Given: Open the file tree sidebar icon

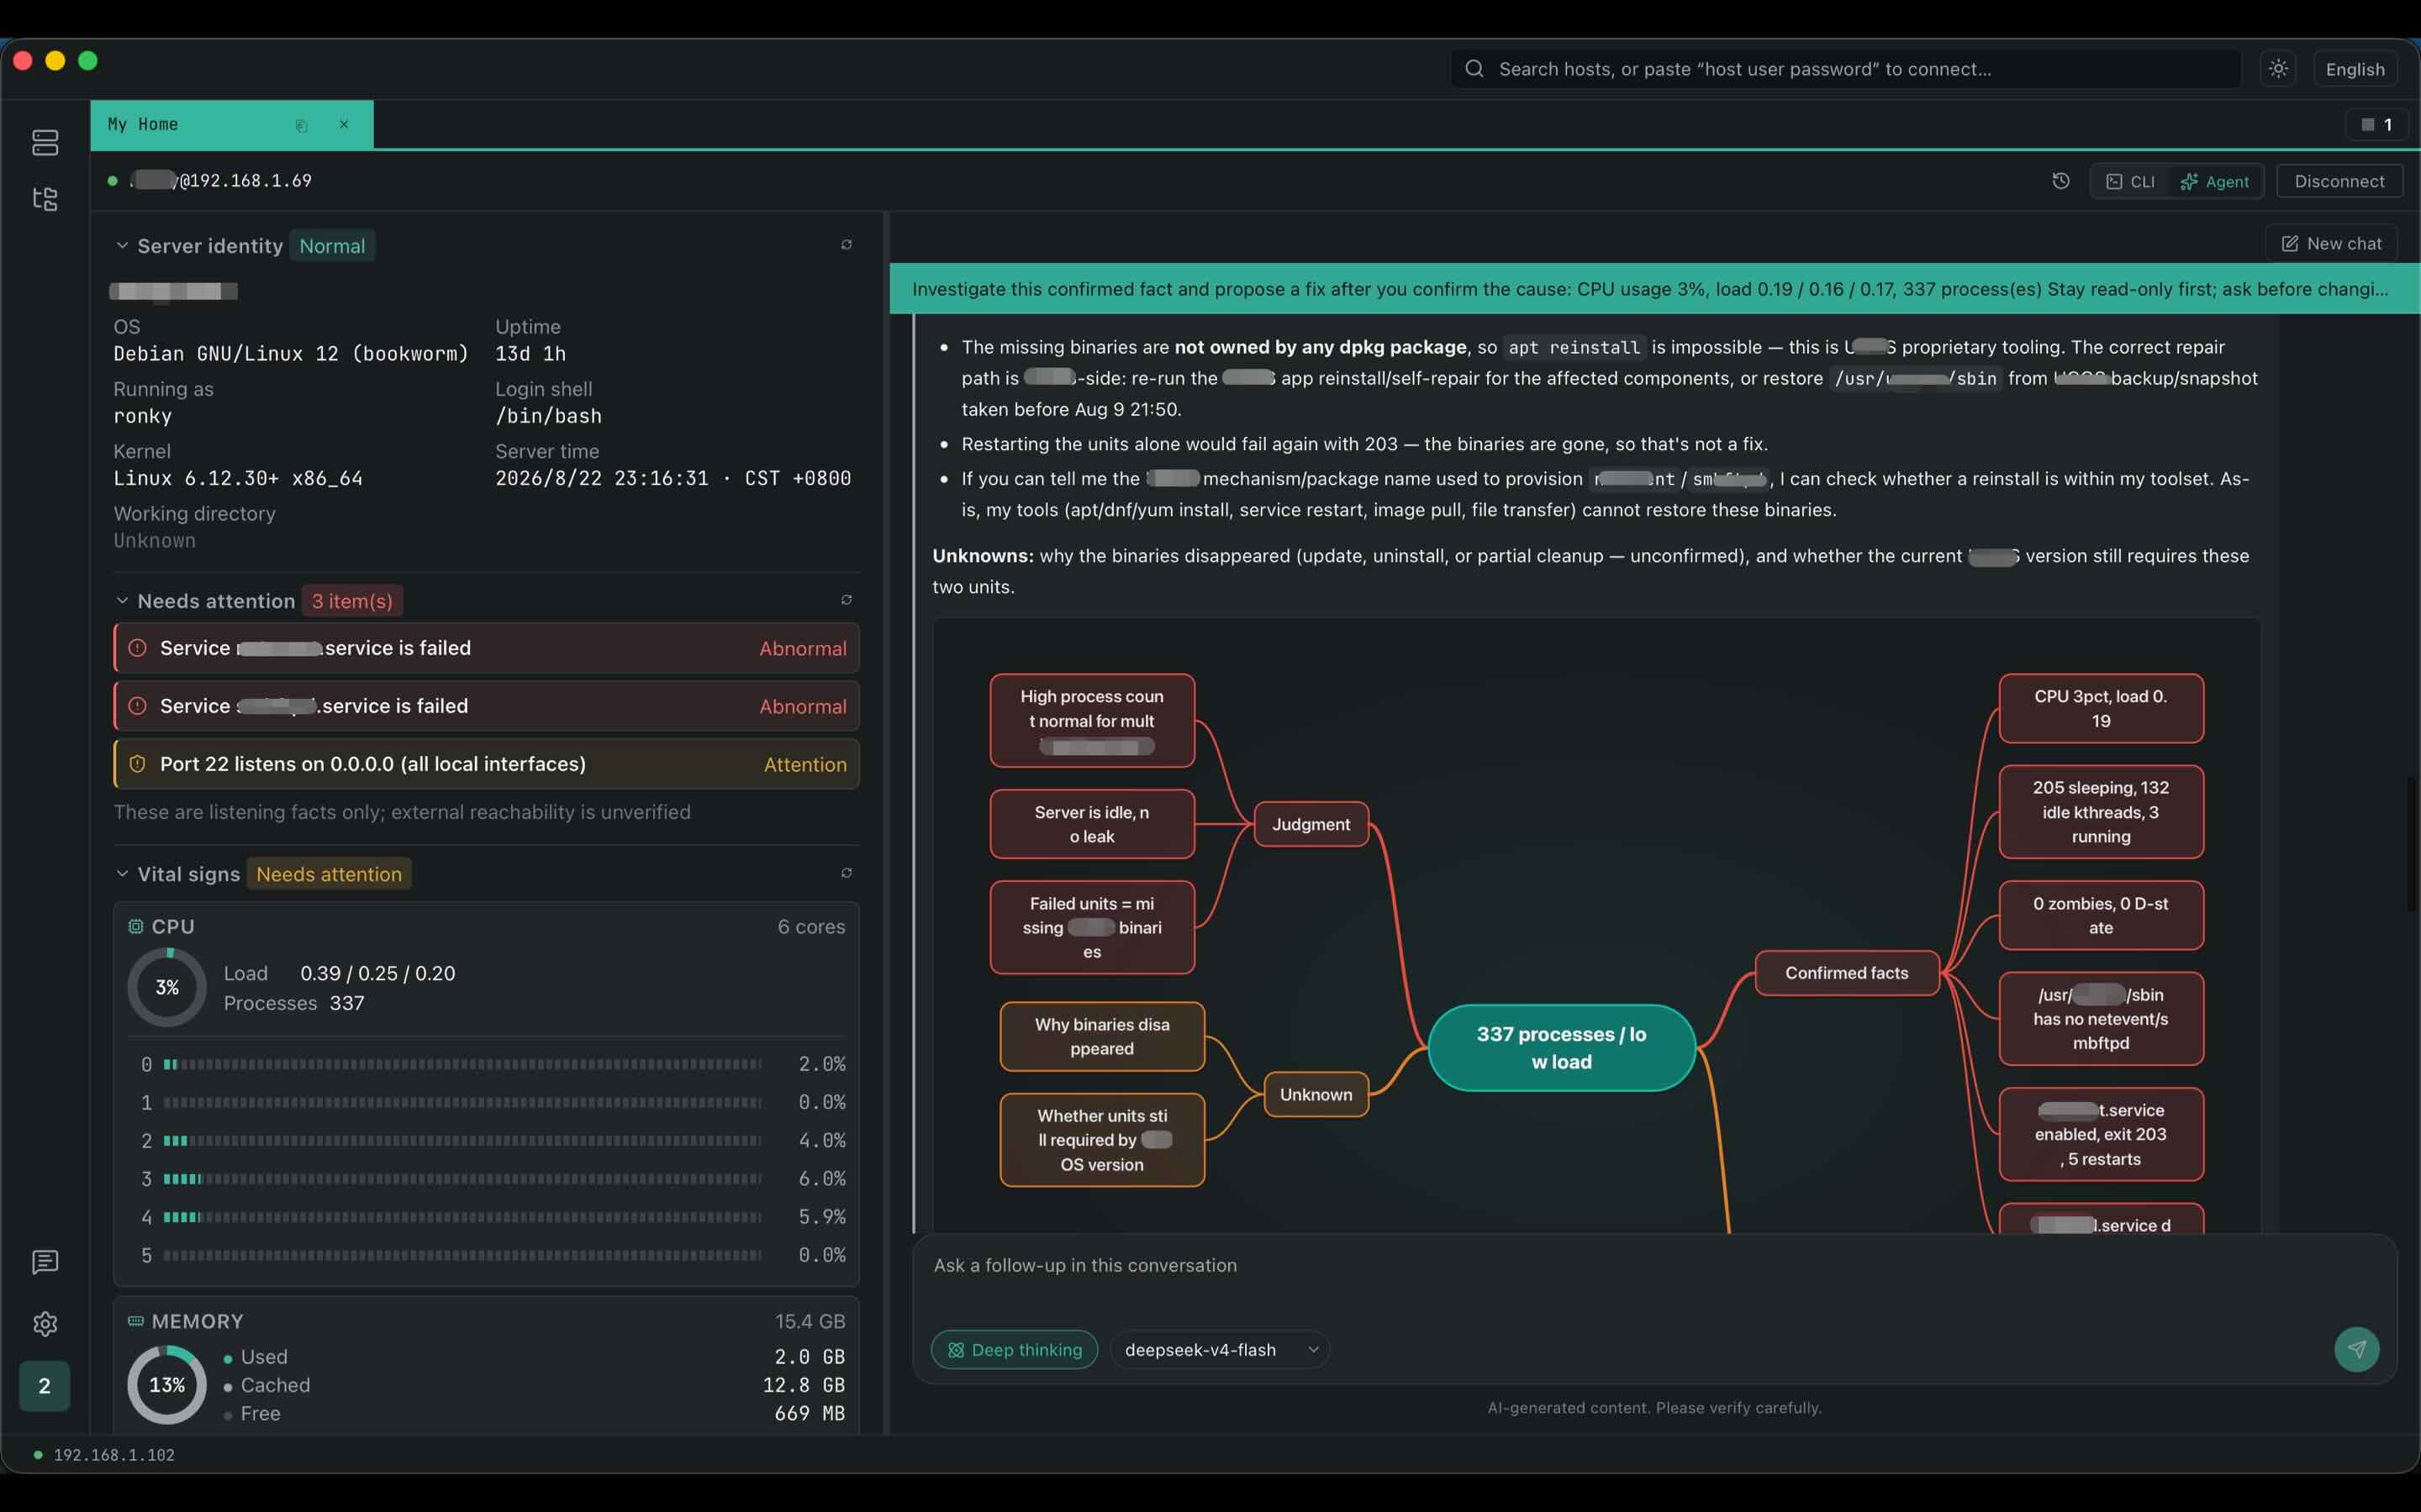Looking at the screenshot, I should point(45,199).
